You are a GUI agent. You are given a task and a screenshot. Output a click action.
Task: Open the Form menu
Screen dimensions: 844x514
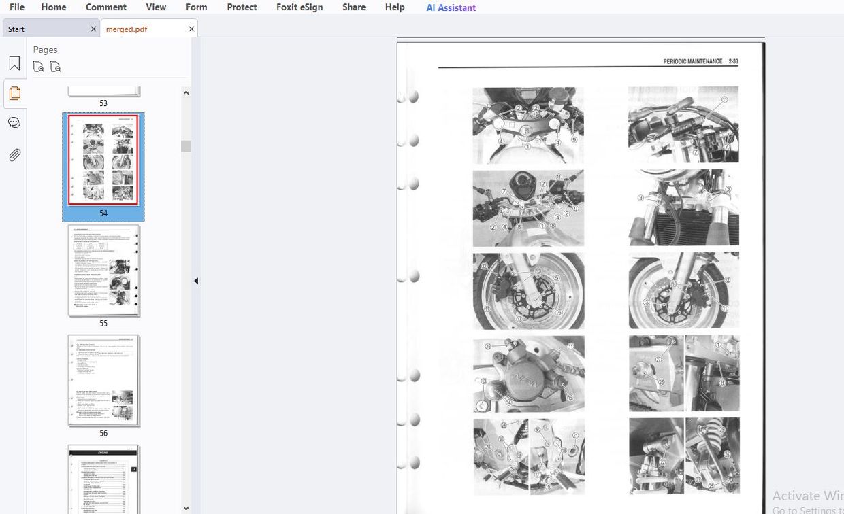tap(196, 7)
